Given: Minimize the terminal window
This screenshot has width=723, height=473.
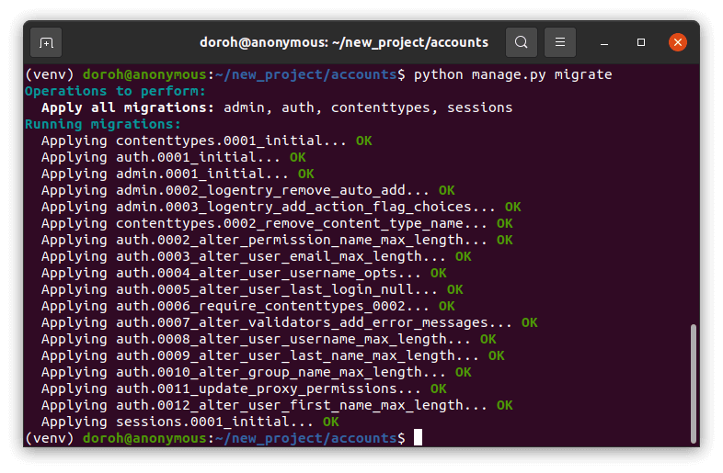Looking at the screenshot, I should (x=605, y=42).
